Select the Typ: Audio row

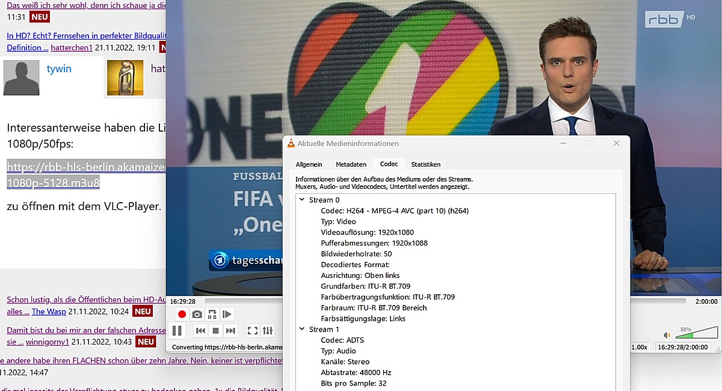pos(338,351)
